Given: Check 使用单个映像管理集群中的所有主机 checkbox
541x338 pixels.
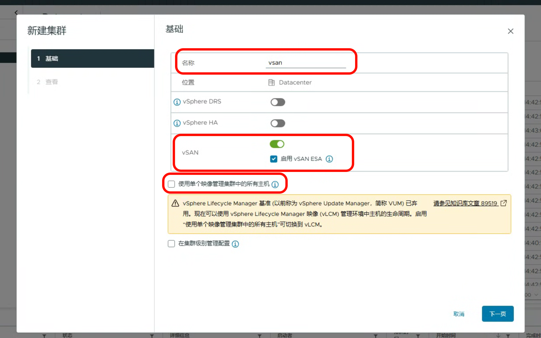Looking at the screenshot, I should click(x=171, y=184).
